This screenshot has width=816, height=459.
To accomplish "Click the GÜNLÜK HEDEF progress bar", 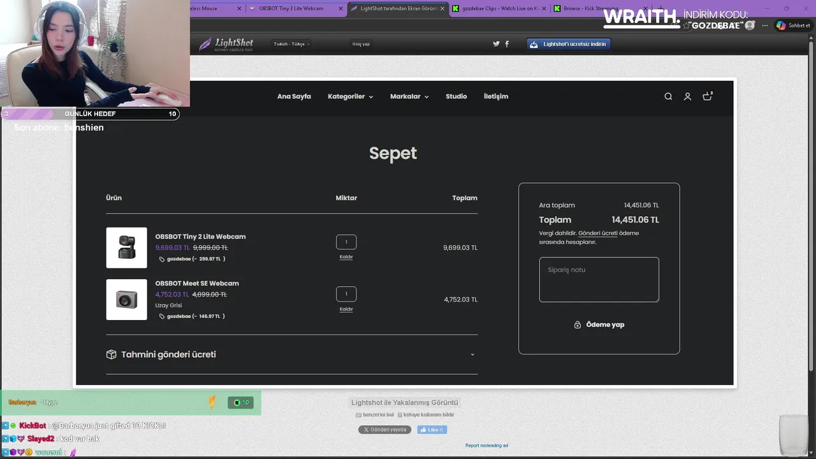I will 90,114.
